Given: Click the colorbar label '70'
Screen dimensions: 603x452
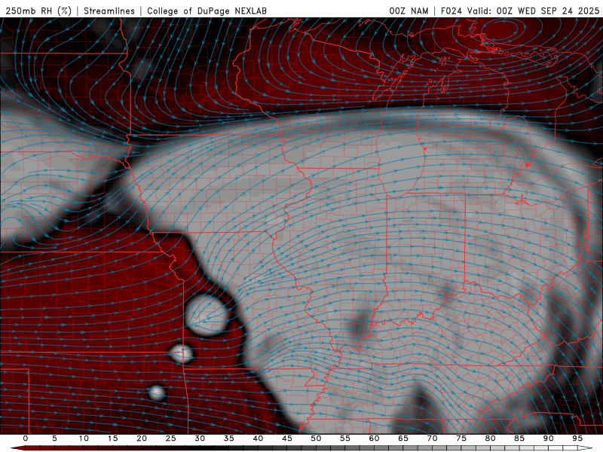Looking at the screenshot, I should tap(432, 438).
